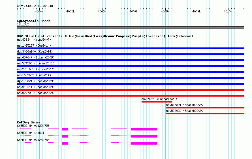Click the blue bar for nsv1065665
The image size is (252, 159).
(130, 78)
